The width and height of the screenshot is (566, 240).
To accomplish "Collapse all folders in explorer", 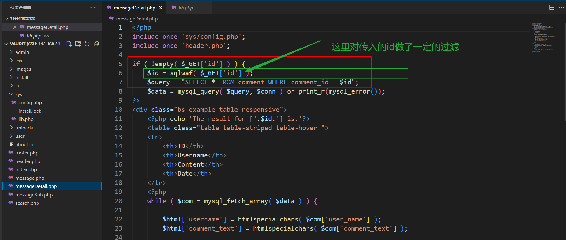I will [x=96, y=44].
